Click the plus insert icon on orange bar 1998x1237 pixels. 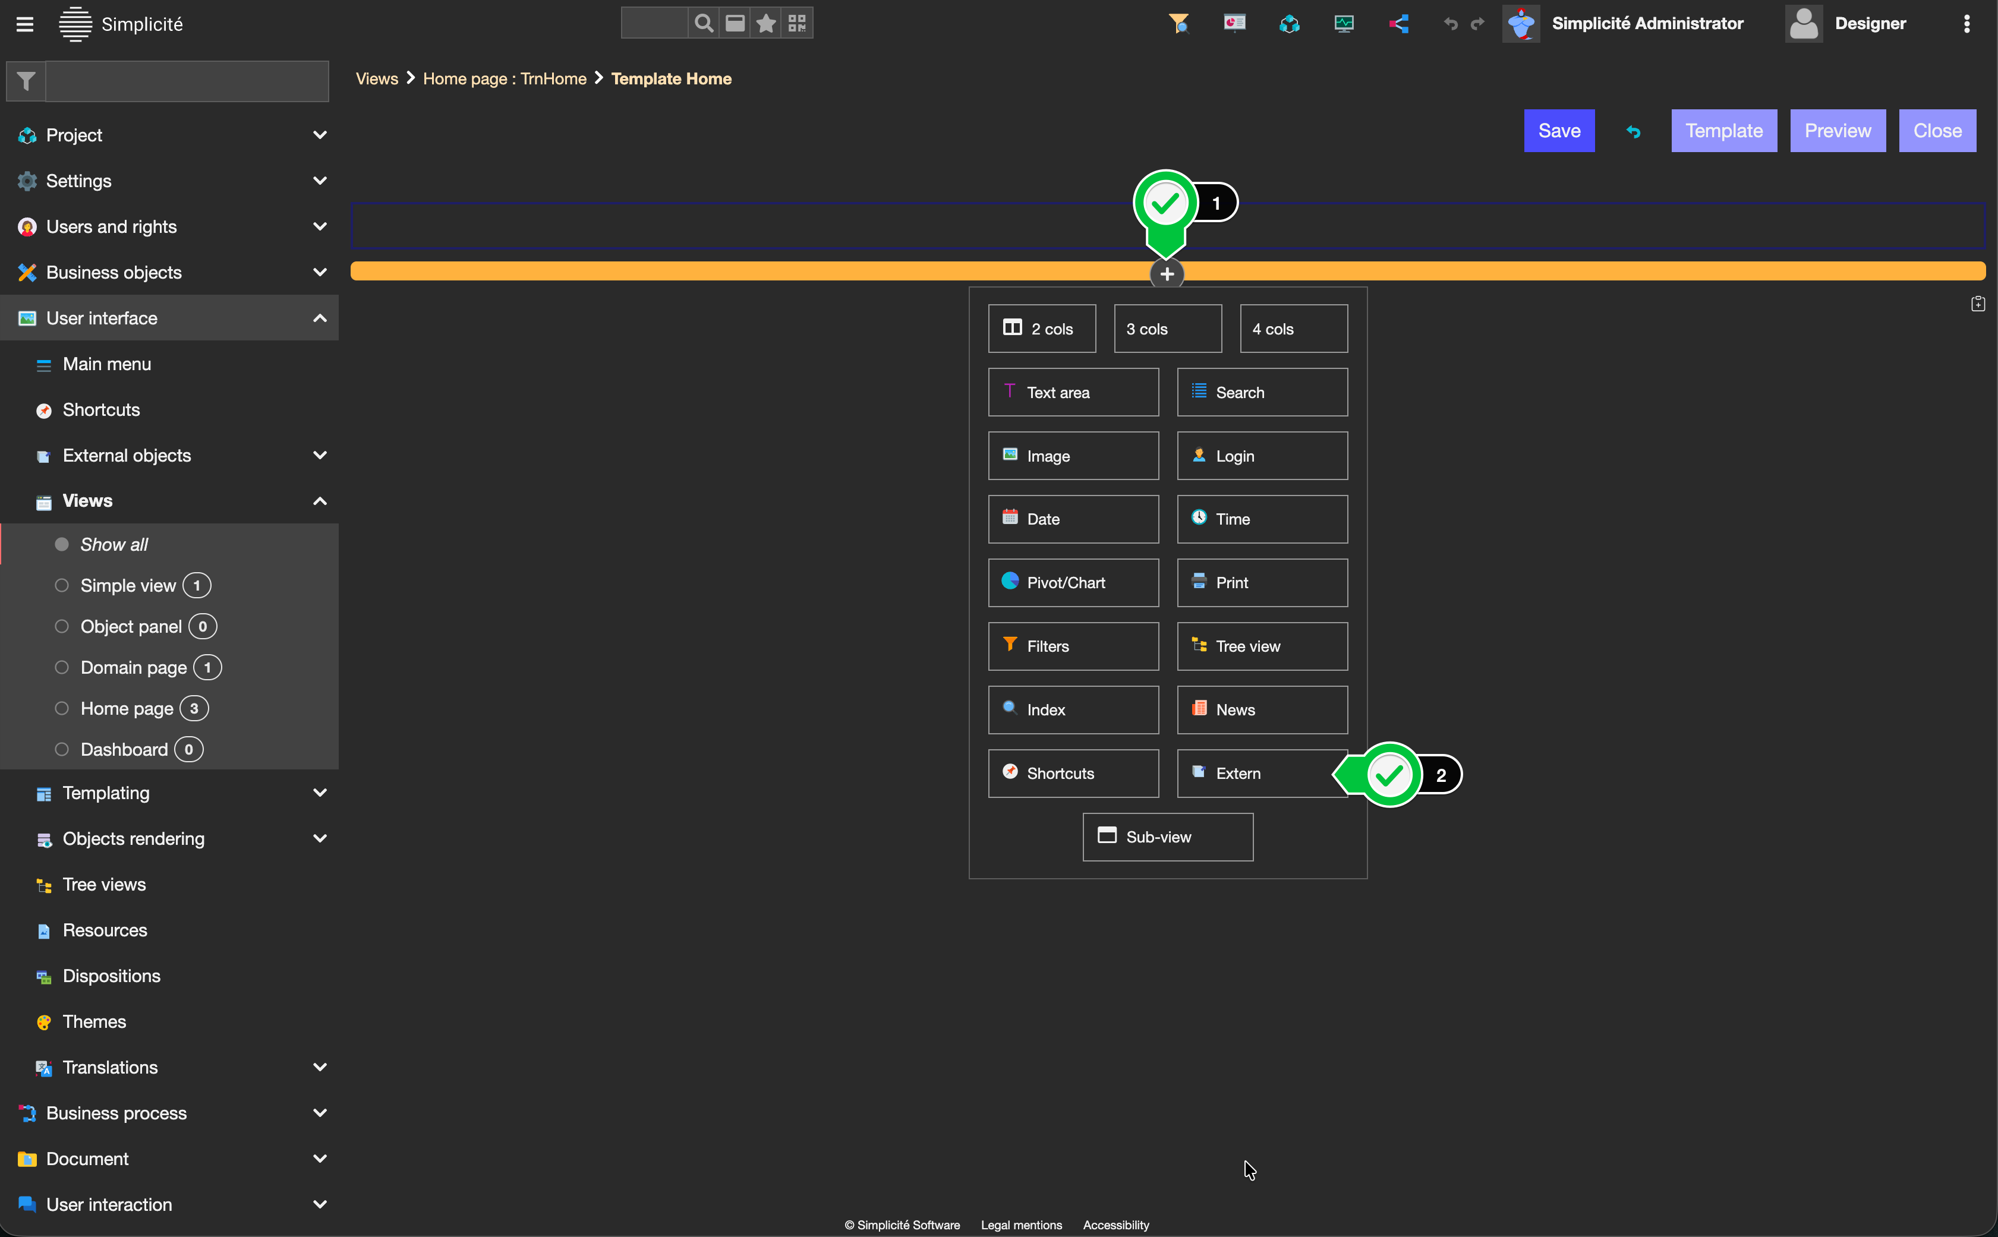pos(1167,274)
